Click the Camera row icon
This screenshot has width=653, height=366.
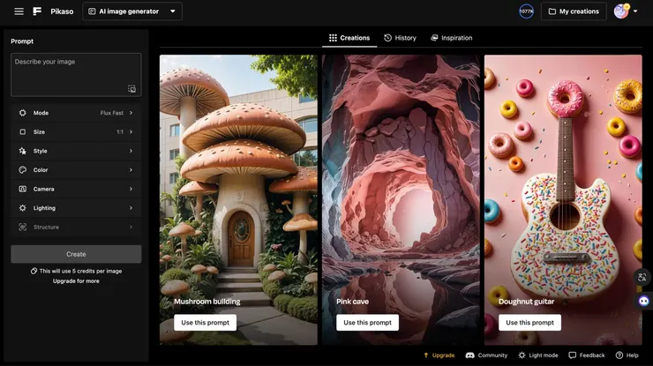(22, 189)
